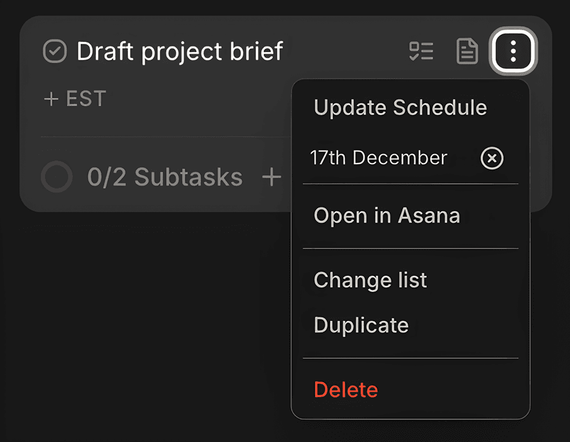This screenshot has height=442, width=570.
Task: Click the word Subtasks in the counter
Action: [x=188, y=177]
